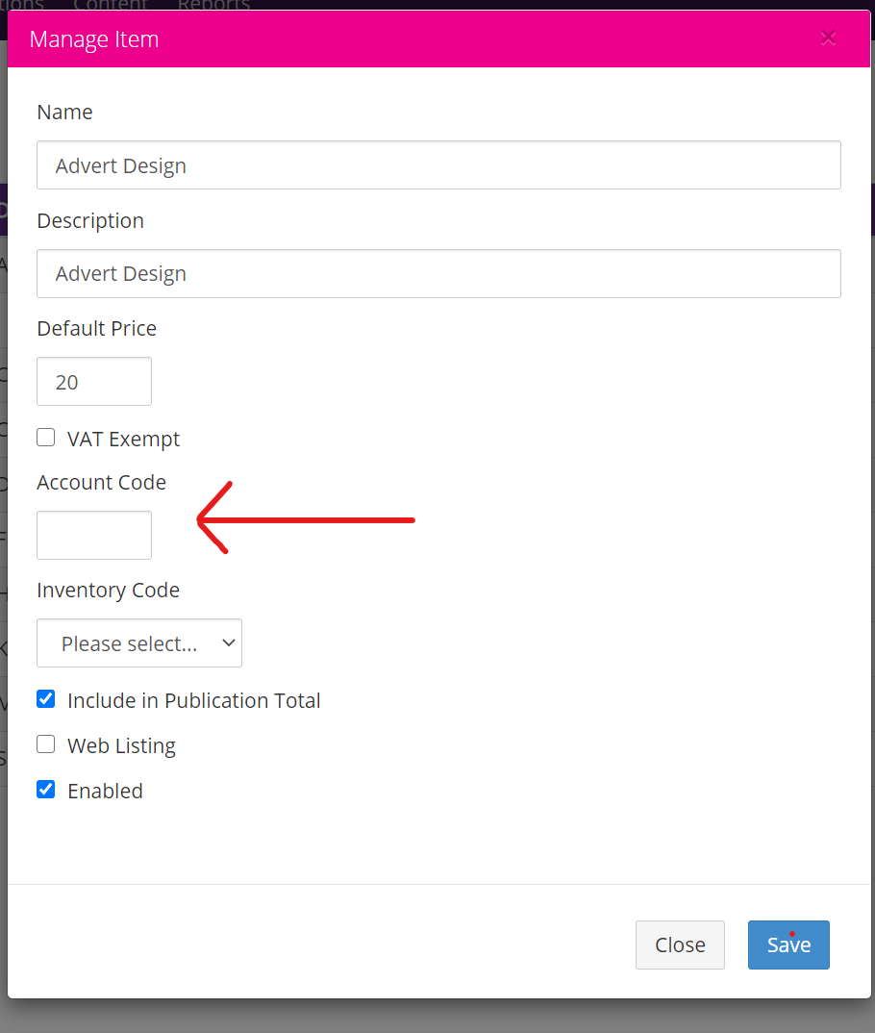Screen dimensions: 875x1033
Task: Click the Description field label
Action: [90, 220]
